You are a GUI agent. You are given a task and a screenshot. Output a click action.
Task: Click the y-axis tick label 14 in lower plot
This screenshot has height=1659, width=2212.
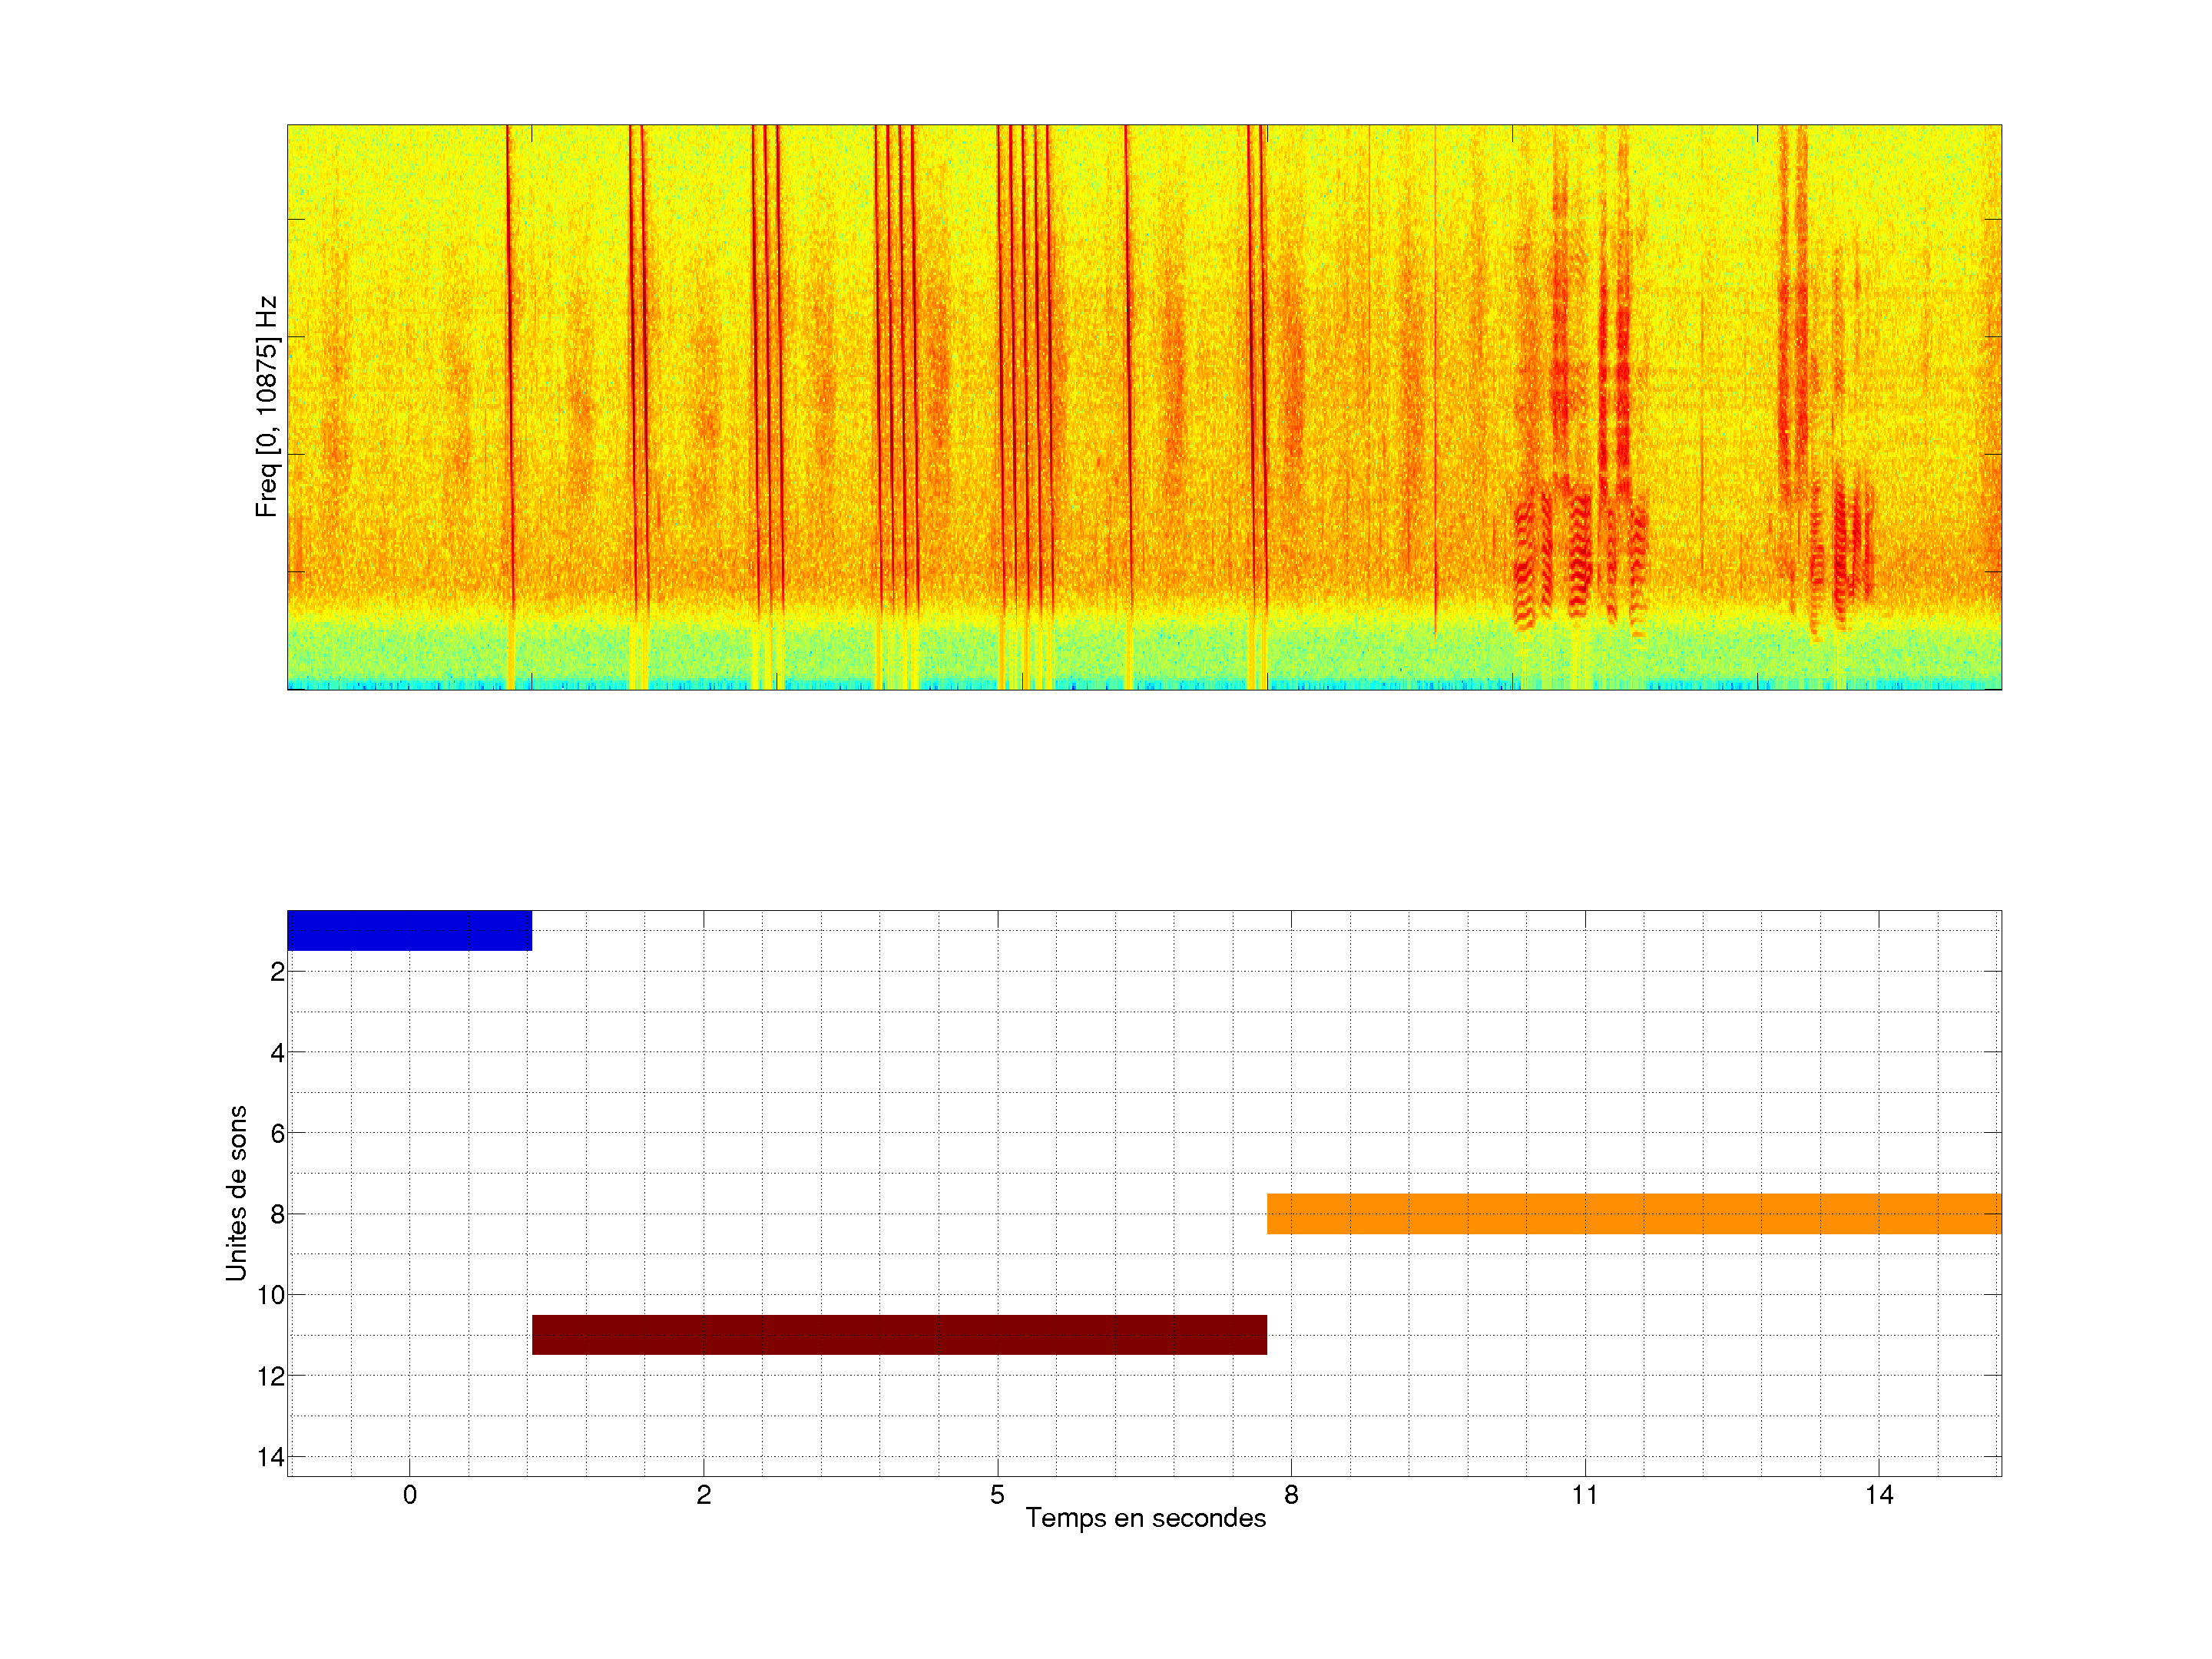point(271,1457)
